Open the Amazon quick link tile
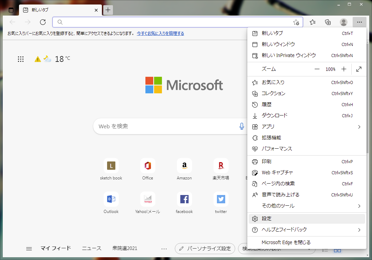 pyautogui.click(x=184, y=169)
